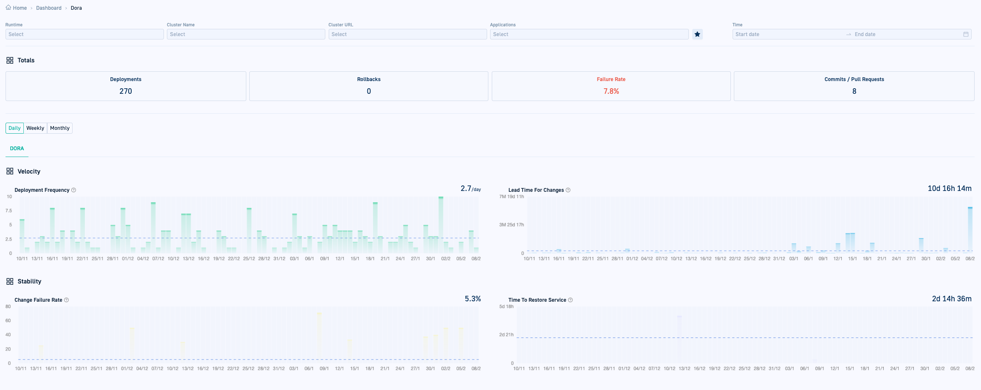Image resolution: width=981 pixels, height=390 pixels.
Task: Click help icon next to Change Failure Rate
Action: click(x=67, y=300)
